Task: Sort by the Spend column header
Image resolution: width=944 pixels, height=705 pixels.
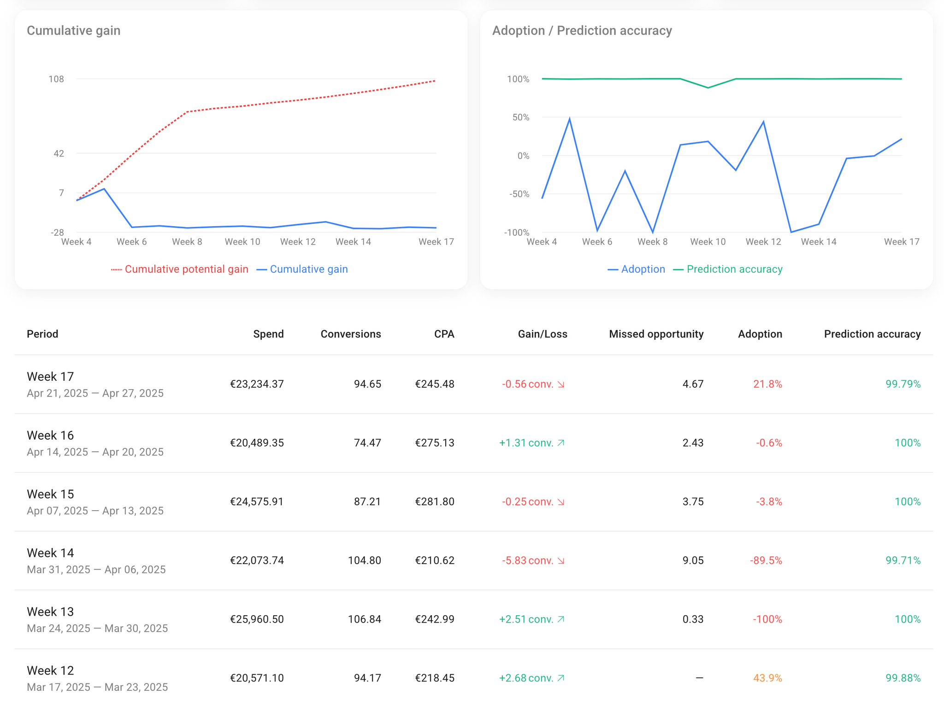Action: (268, 334)
